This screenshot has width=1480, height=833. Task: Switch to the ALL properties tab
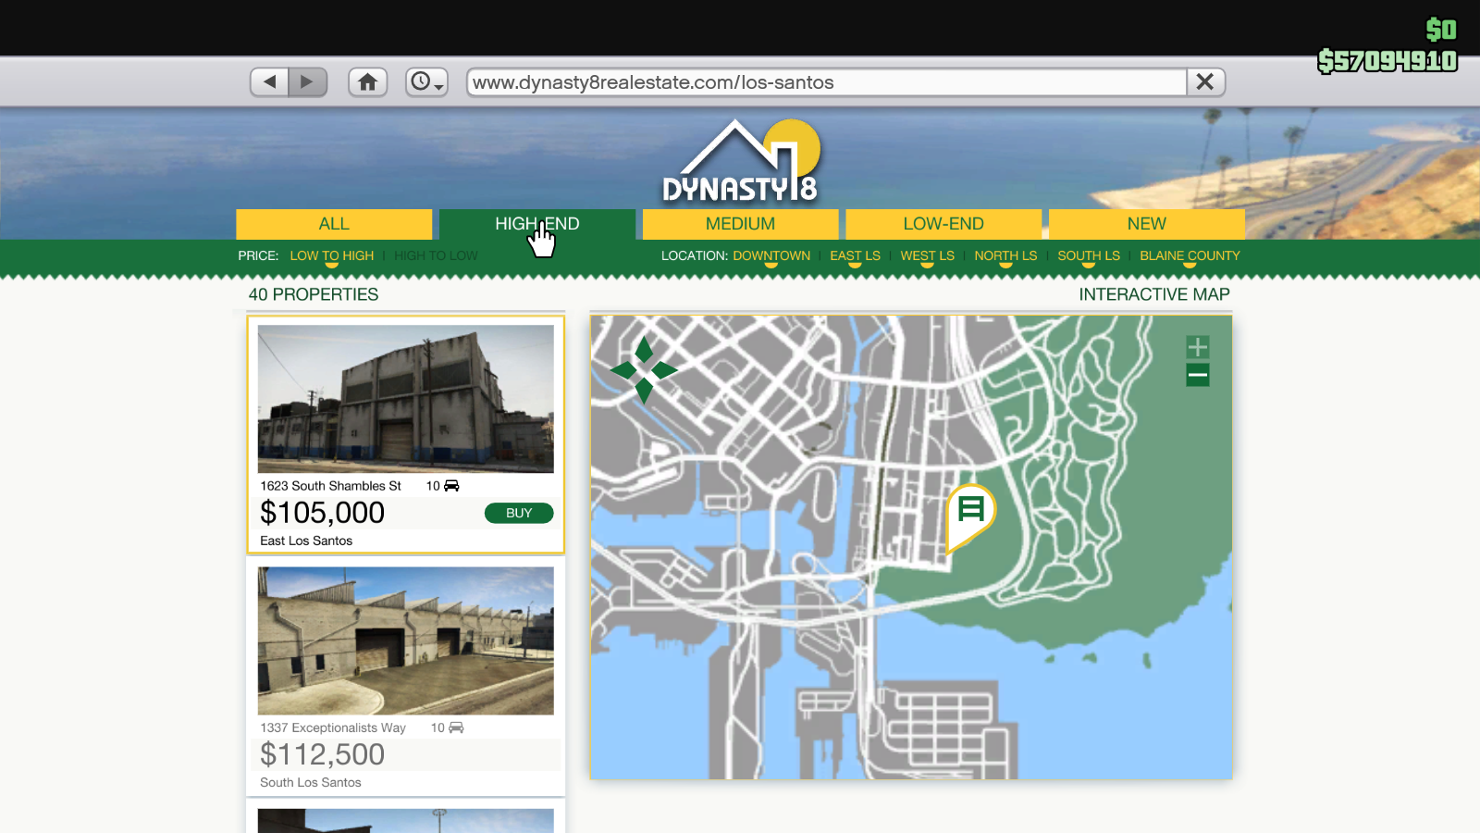334,224
